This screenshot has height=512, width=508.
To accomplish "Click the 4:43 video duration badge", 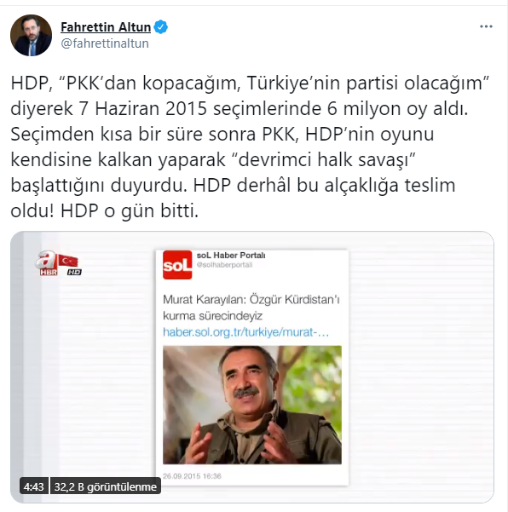I will click(33, 486).
